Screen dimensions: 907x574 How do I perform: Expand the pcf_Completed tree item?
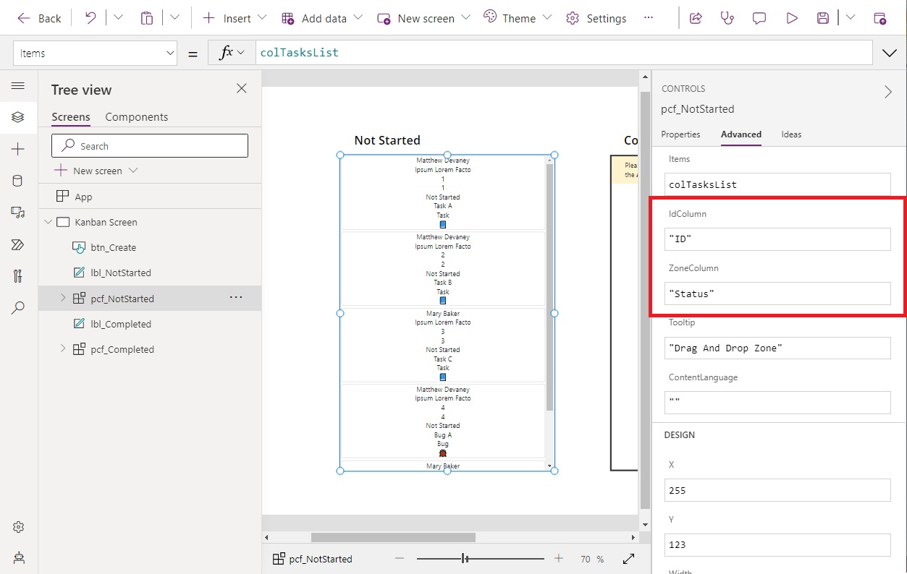coord(62,349)
